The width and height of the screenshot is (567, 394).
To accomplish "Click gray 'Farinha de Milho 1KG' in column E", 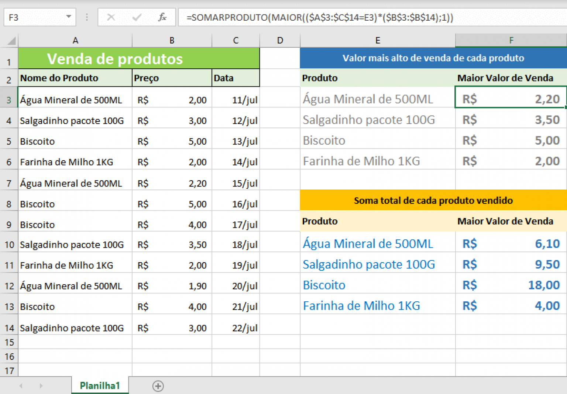I will click(x=378, y=160).
